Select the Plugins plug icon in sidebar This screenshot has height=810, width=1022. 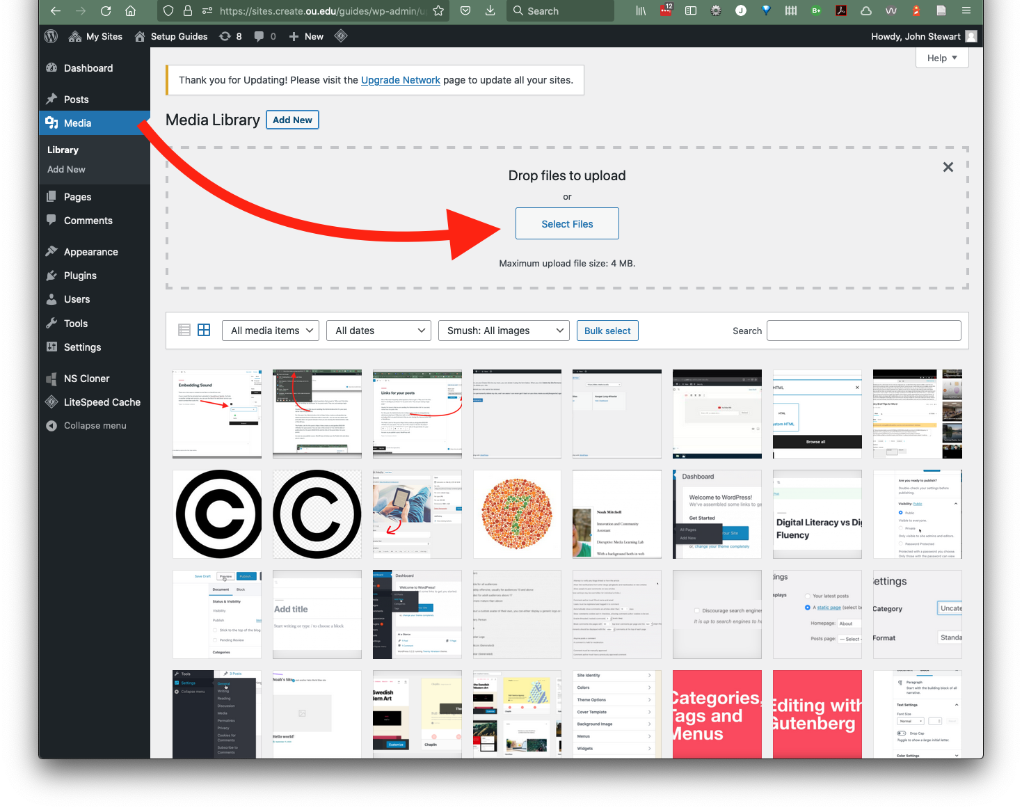[52, 276]
